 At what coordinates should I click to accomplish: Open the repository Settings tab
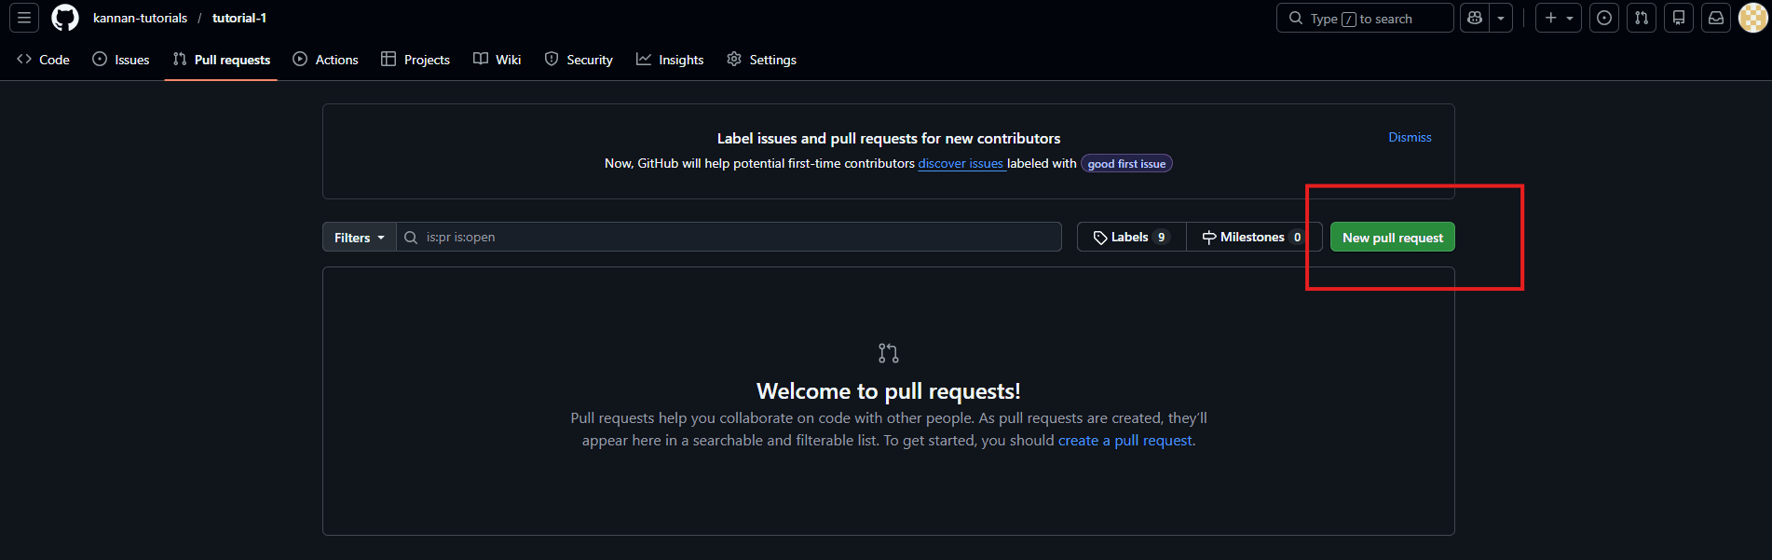click(761, 60)
